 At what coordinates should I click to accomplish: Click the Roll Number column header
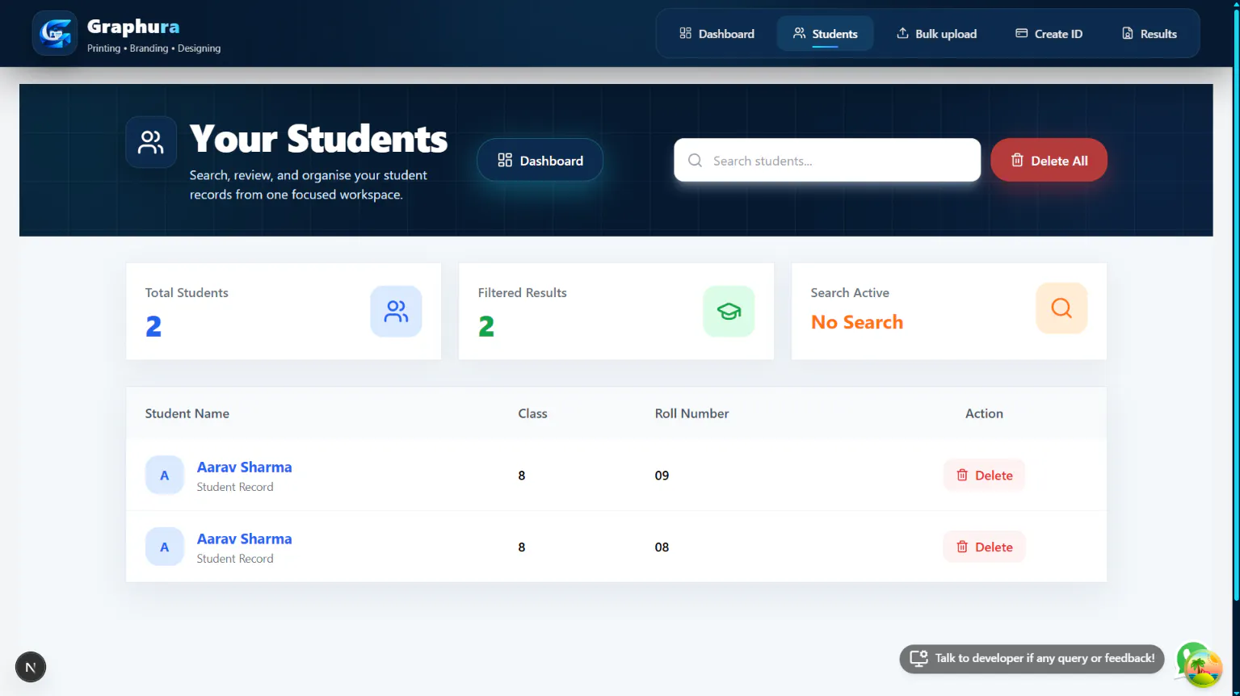click(691, 413)
